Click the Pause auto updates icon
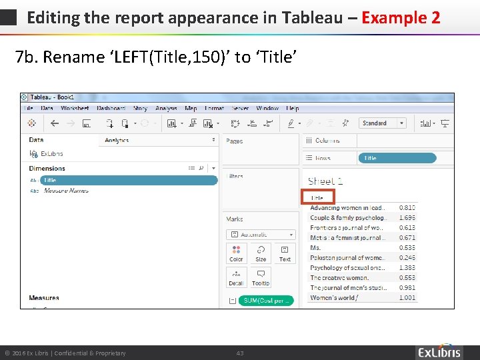The width and height of the screenshot is (480, 360). click(125, 123)
